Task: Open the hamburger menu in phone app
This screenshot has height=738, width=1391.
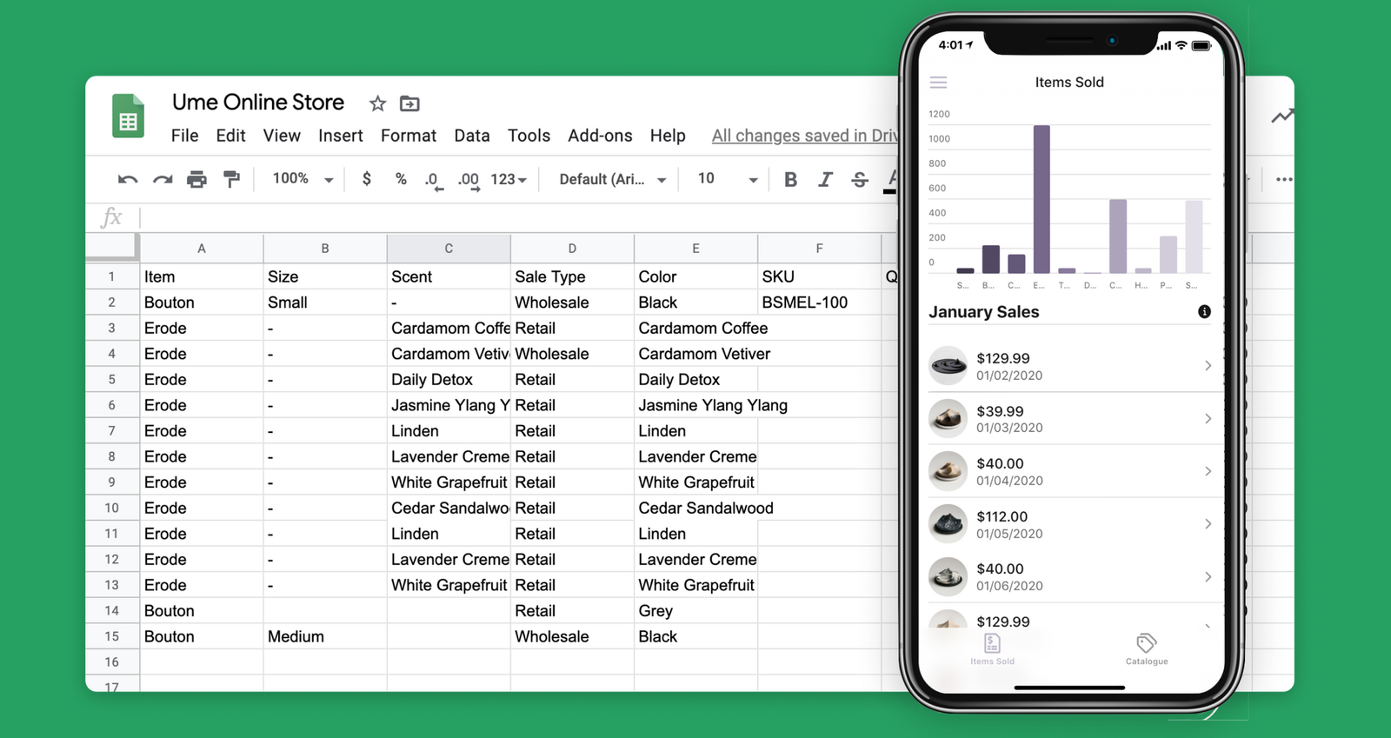Action: point(938,83)
